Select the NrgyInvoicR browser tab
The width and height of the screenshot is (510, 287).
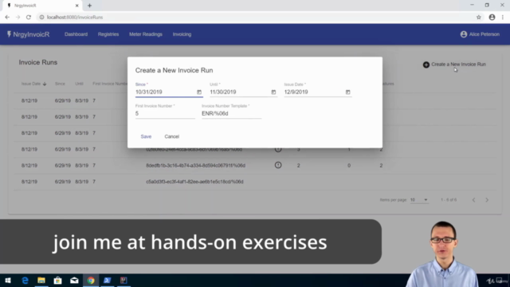(x=41, y=6)
